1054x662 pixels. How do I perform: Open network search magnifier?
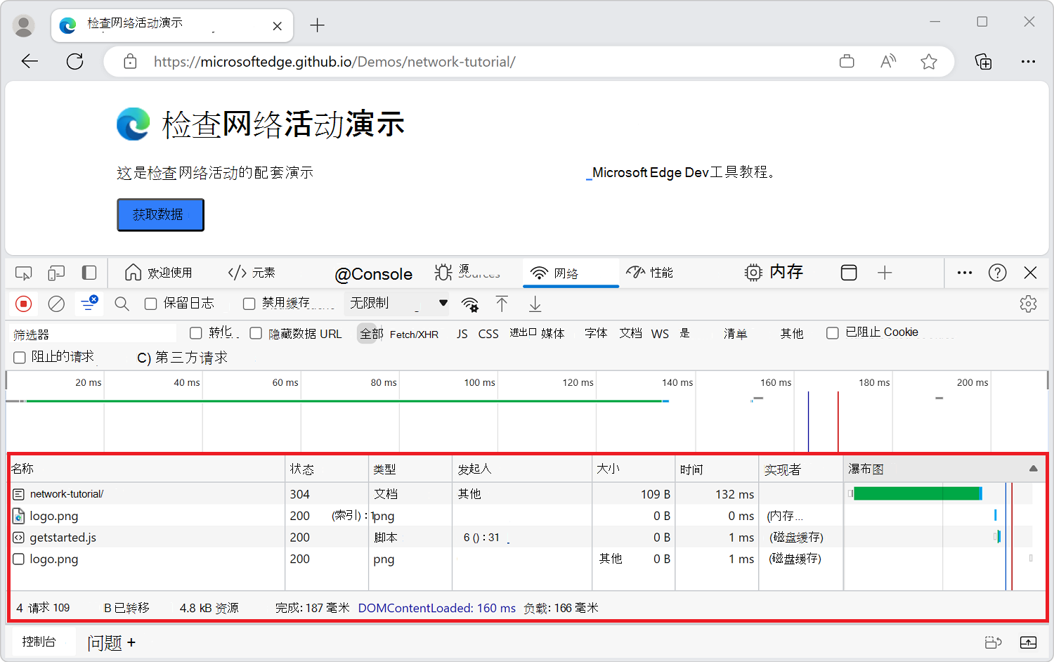[122, 304]
